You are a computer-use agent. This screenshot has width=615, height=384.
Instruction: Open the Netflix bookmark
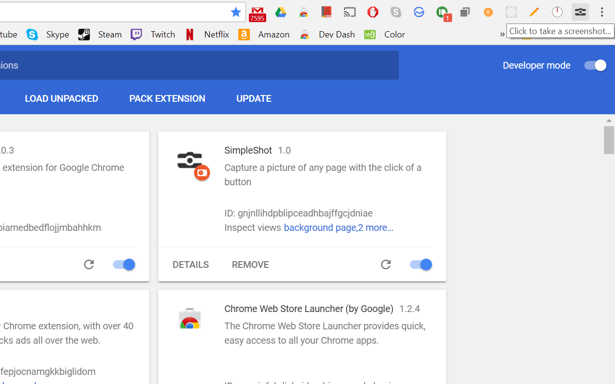pyautogui.click(x=207, y=35)
